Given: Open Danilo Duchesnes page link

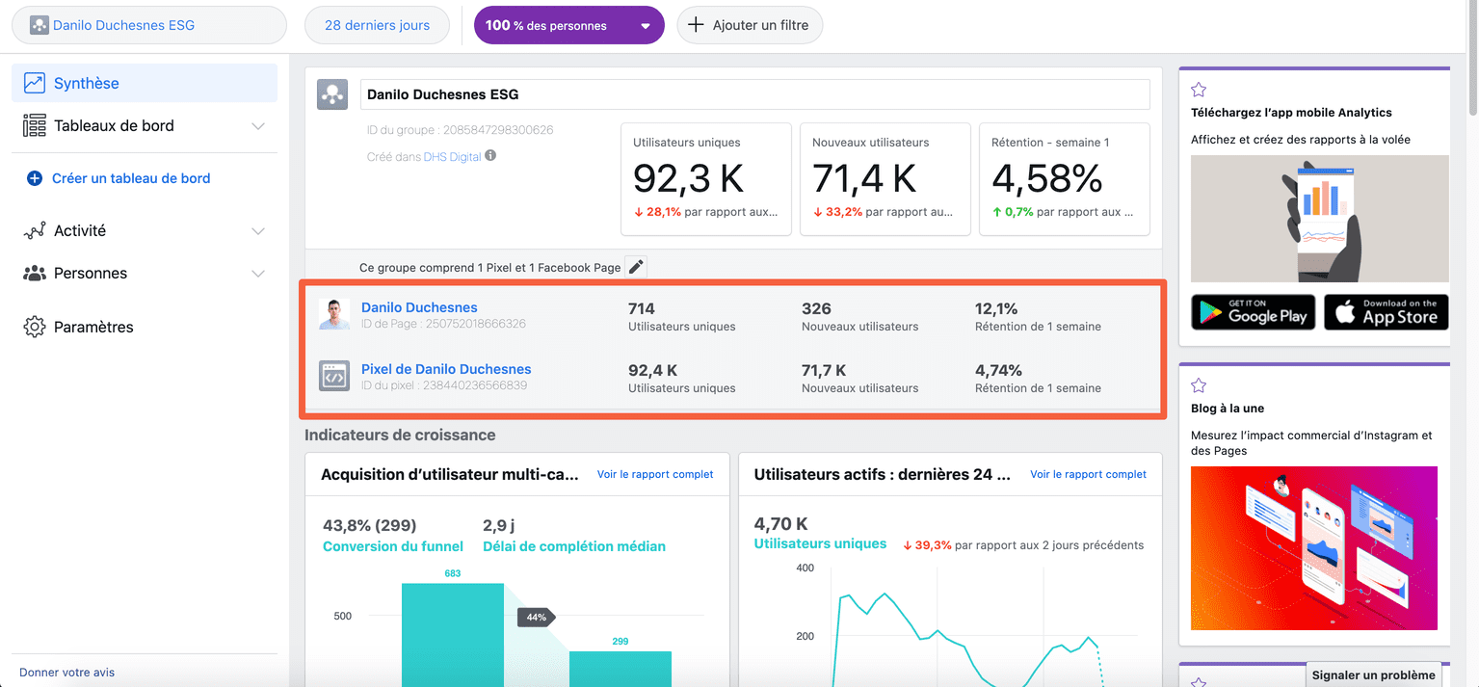Looking at the screenshot, I should point(419,307).
